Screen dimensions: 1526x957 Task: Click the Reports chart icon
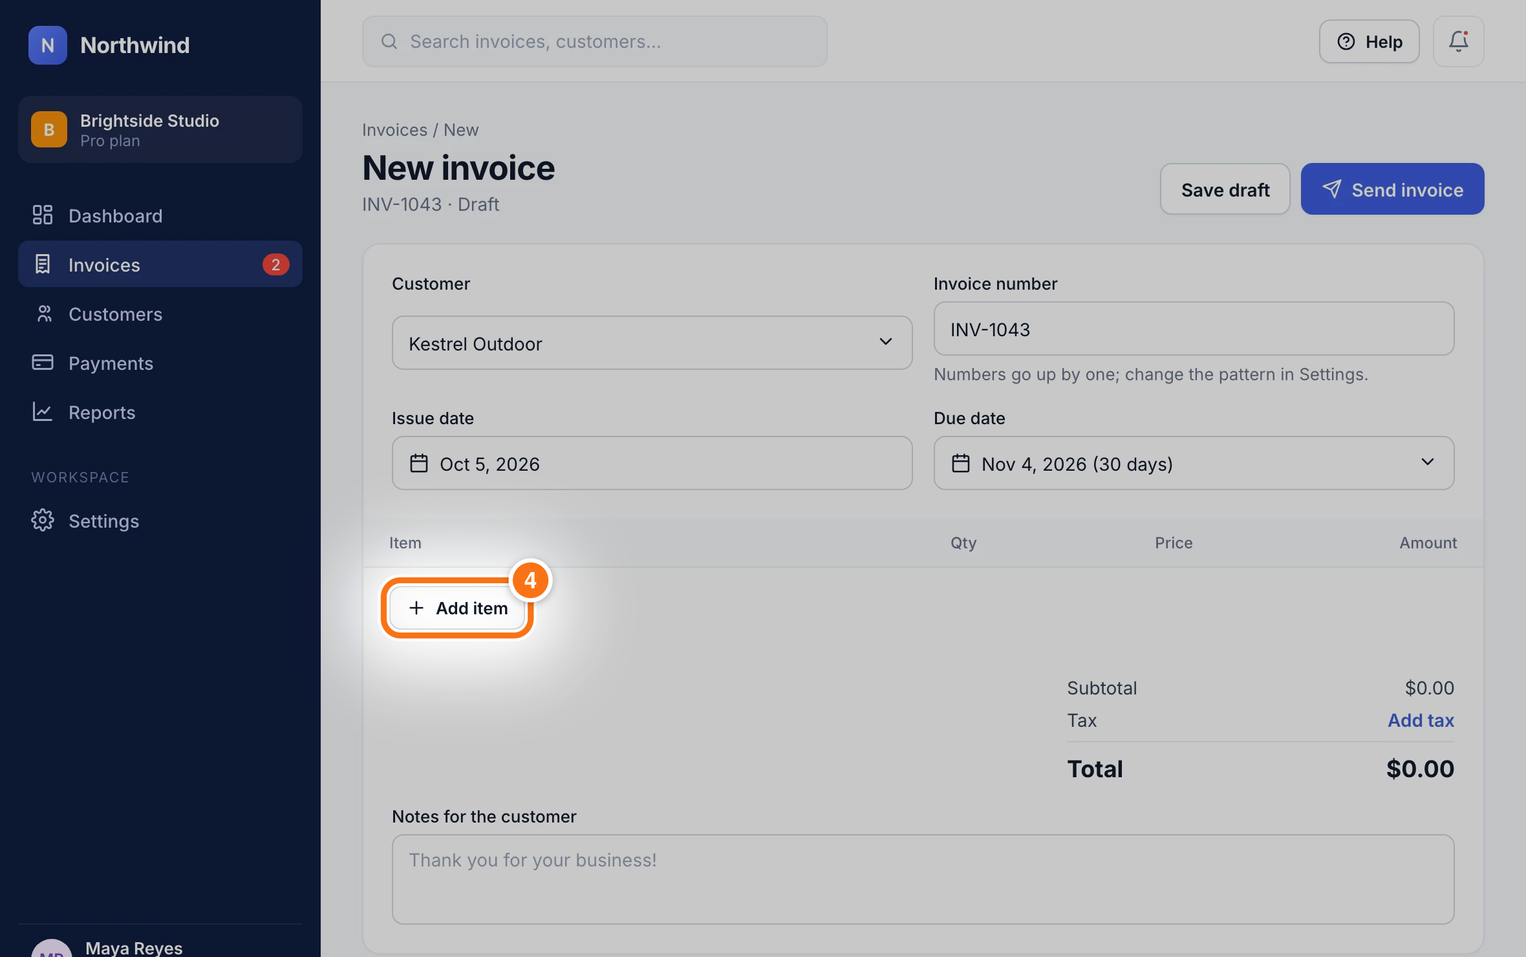point(43,412)
